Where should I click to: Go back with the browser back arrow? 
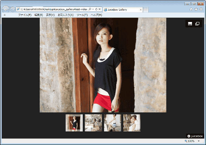6,9
